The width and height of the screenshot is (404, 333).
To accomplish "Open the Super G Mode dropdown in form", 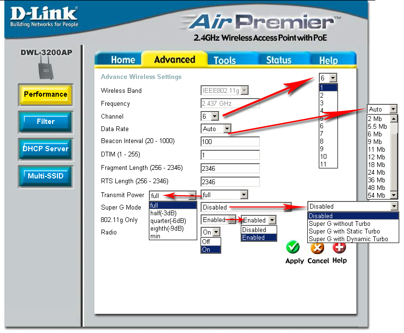I will click(246, 207).
